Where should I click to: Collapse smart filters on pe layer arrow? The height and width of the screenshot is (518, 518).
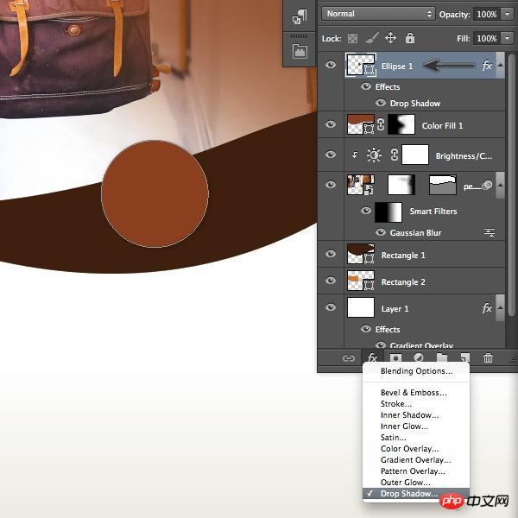(x=500, y=185)
